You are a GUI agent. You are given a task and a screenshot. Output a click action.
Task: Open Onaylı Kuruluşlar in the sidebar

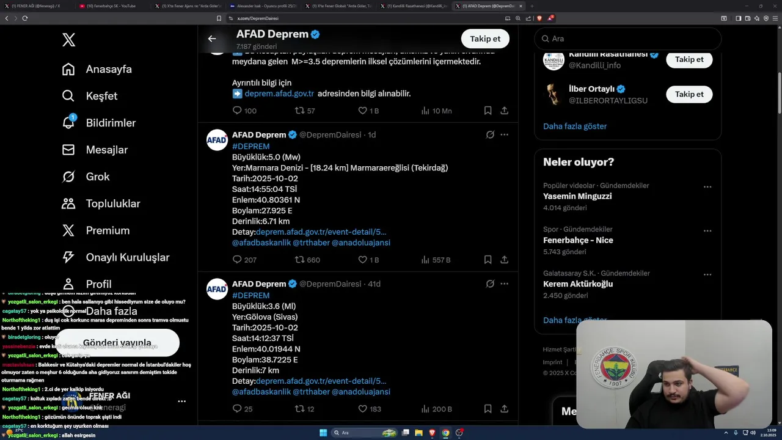115,257
